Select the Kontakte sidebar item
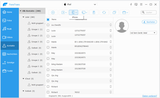 (10, 46)
